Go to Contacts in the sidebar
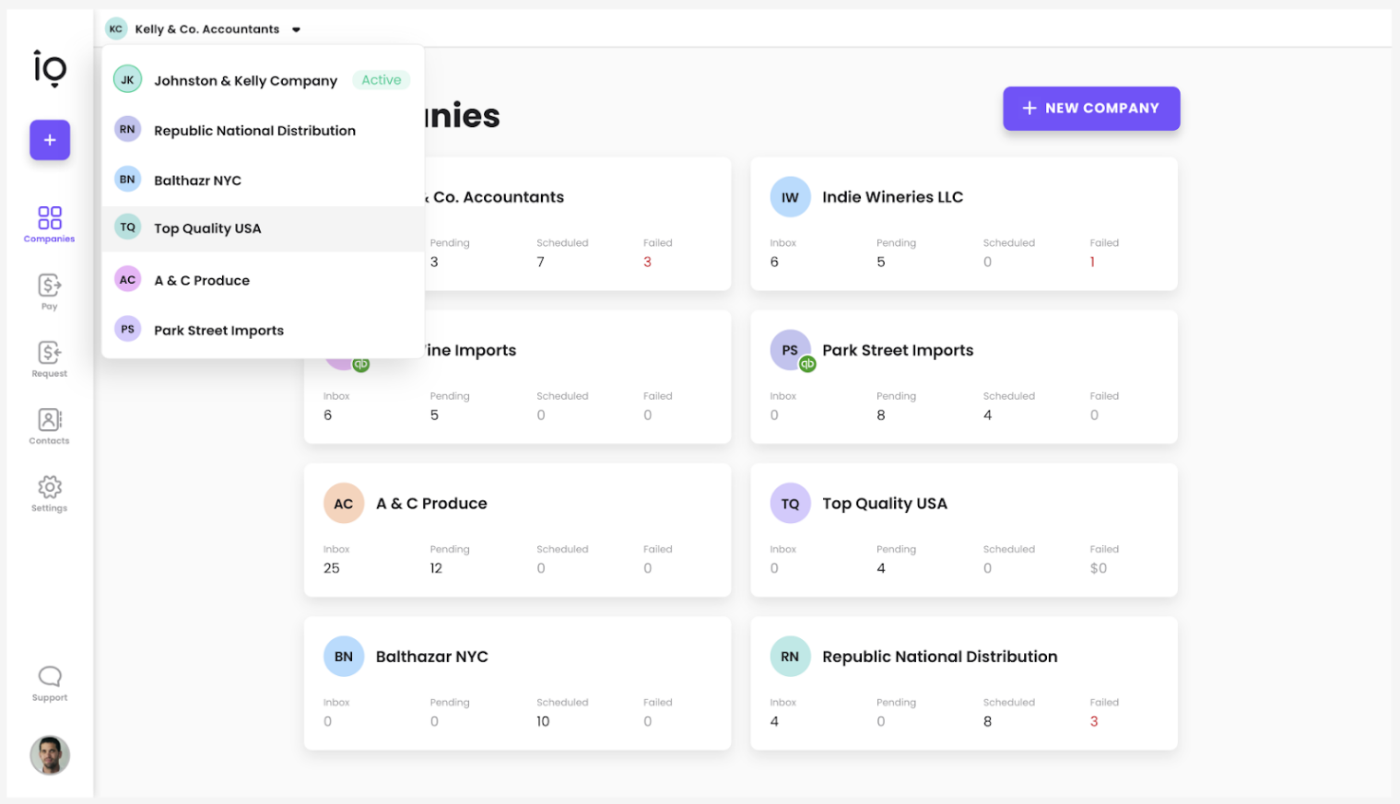This screenshot has width=1400, height=804. tap(50, 426)
